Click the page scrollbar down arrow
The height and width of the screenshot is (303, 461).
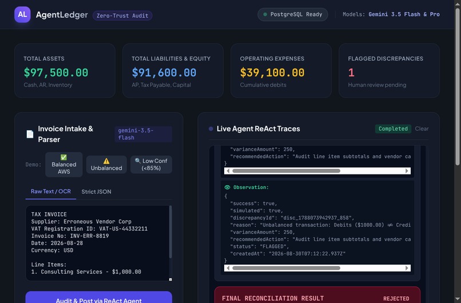coord(458,299)
